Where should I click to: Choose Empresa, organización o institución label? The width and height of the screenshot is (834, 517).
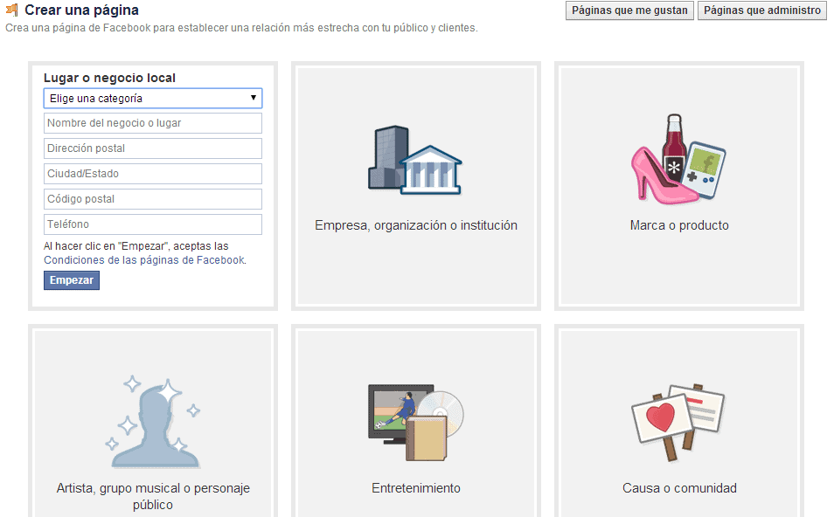tap(416, 225)
